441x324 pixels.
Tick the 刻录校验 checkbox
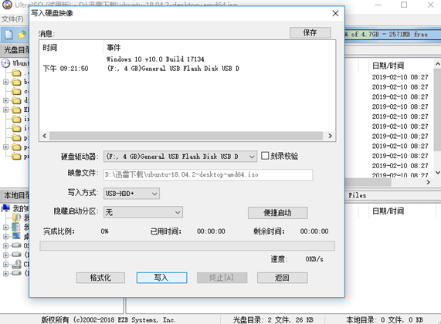click(265, 156)
